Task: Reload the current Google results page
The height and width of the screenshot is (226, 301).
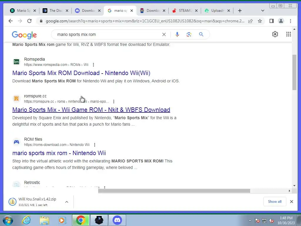Action: coord(29,21)
